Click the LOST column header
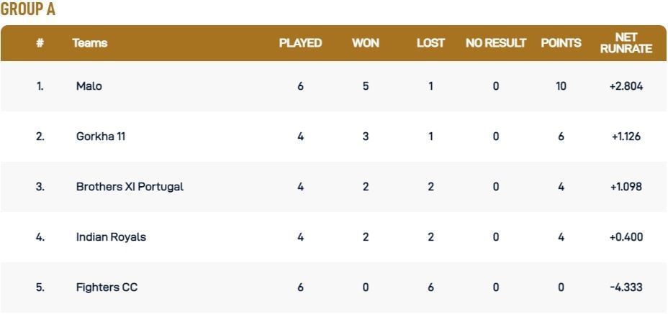This screenshot has width=668, height=314. [430, 43]
